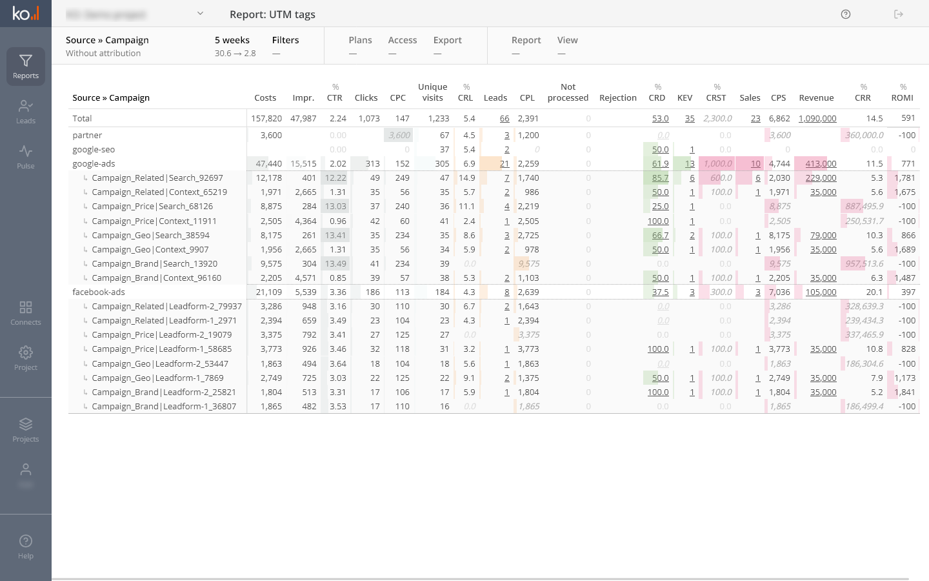Open Connects grid icon in sidebar
The height and width of the screenshot is (581, 929).
click(26, 313)
